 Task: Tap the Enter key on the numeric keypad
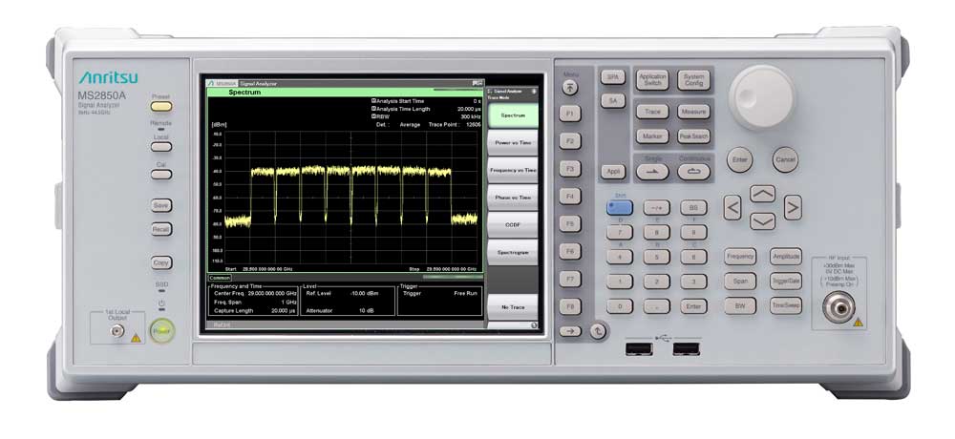[x=693, y=307]
